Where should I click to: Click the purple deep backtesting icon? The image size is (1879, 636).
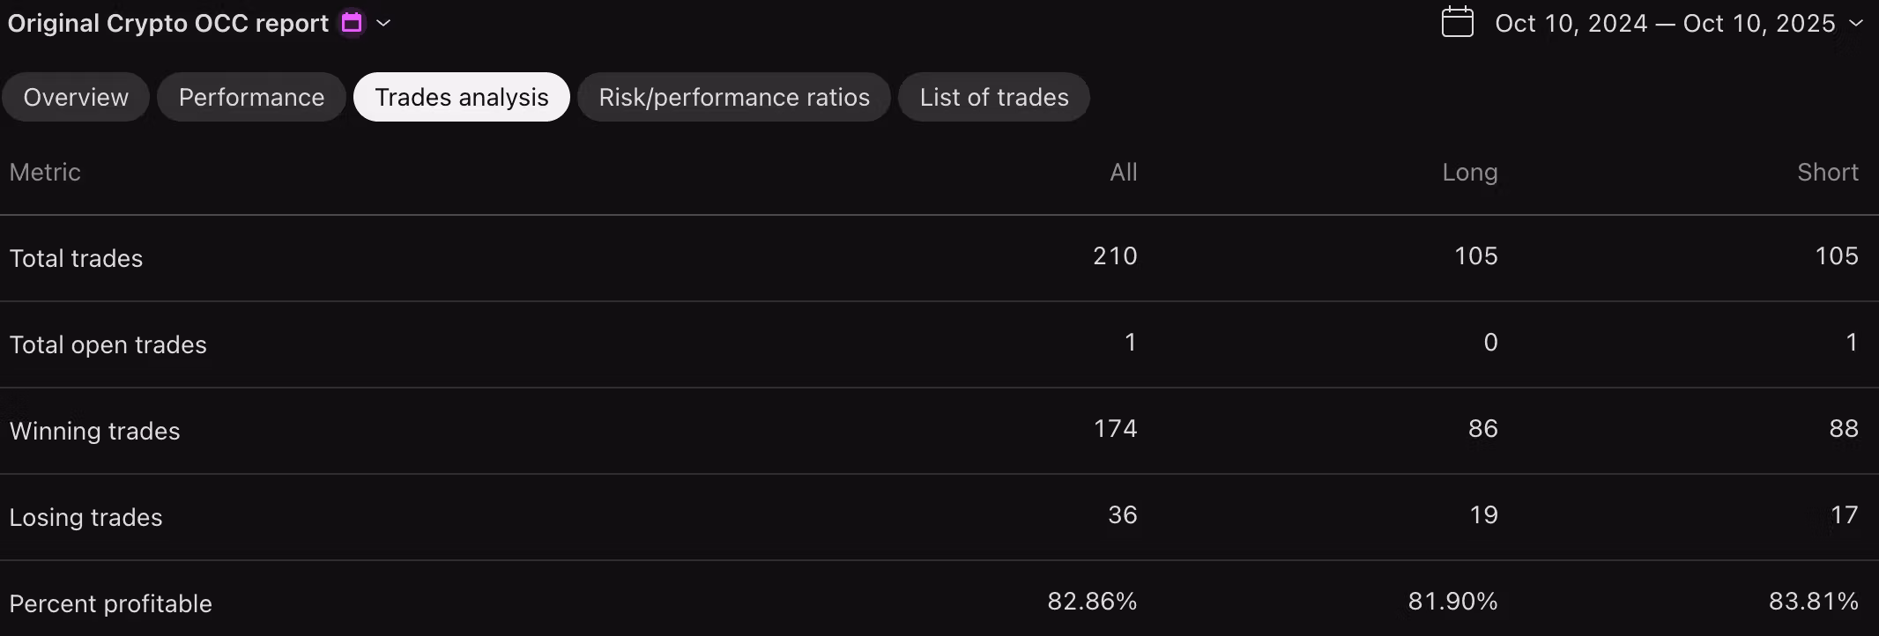click(x=352, y=23)
